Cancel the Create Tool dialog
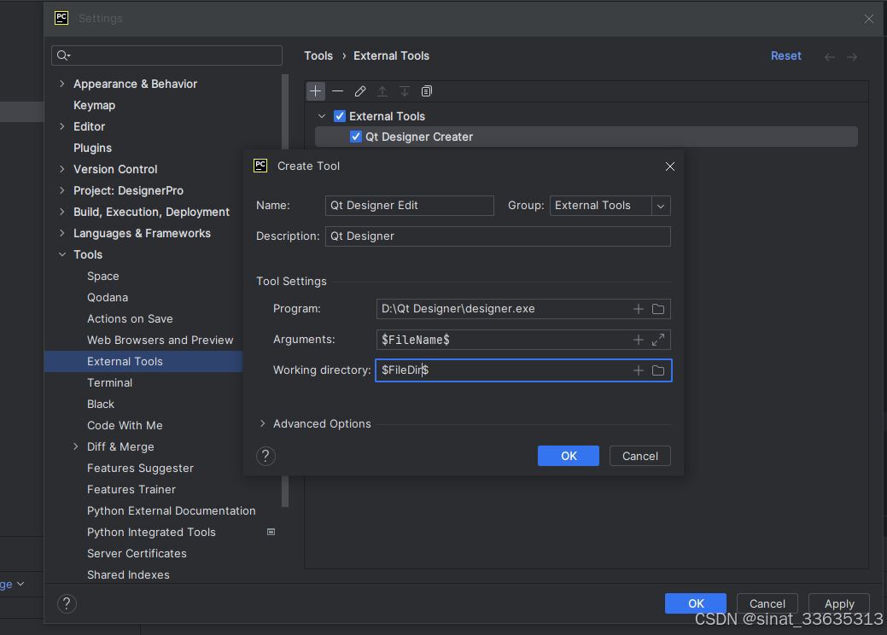 pyautogui.click(x=639, y=456)
